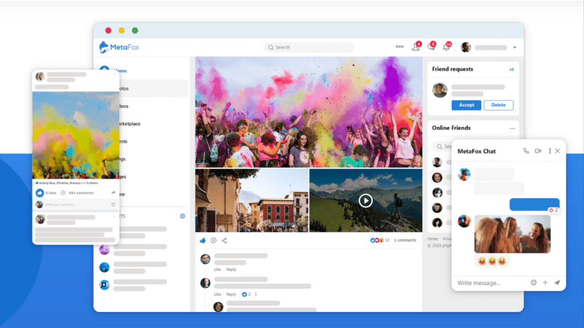Click the Terms footer link
Image resolution: width=584 pixels, height=328 pixels.
point(432,239)
